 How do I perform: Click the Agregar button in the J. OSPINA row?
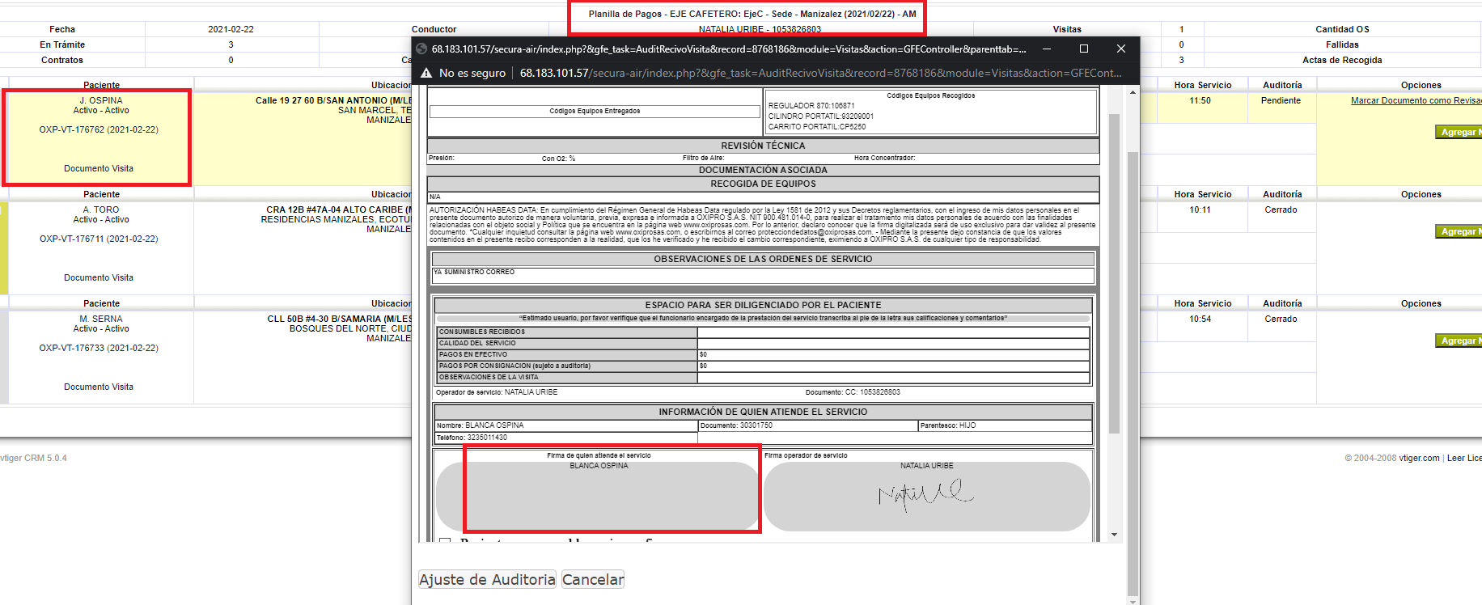pos(1459,132)
